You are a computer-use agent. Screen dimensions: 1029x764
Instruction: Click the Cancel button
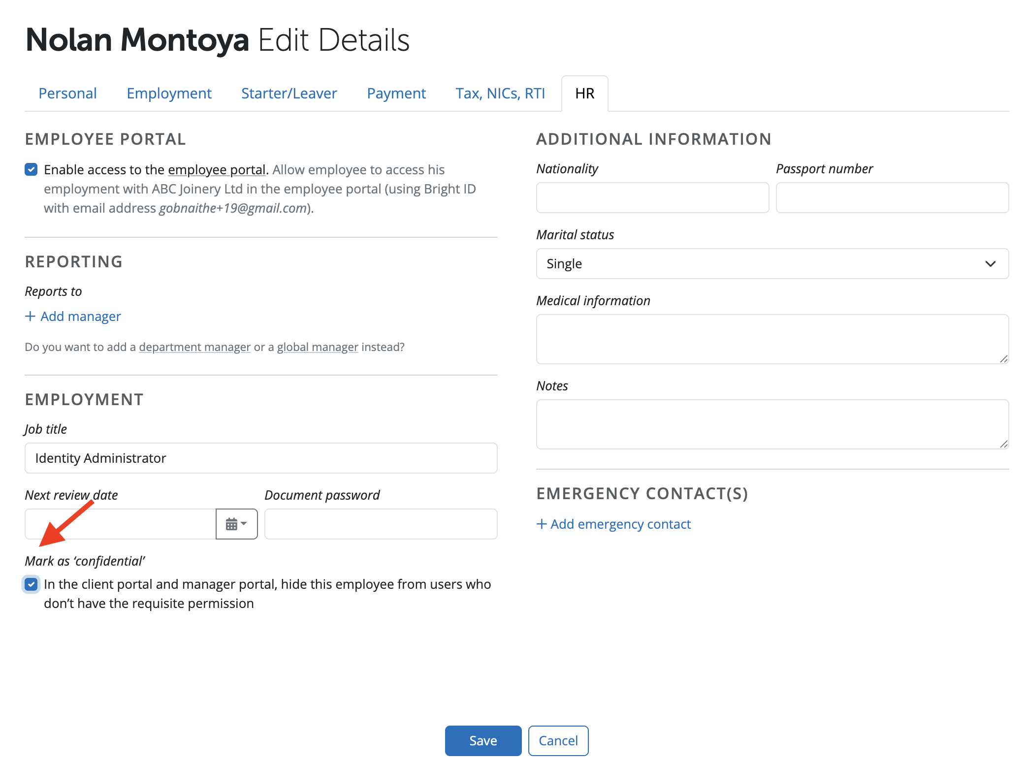pyautogui.click(x=558, y=740)
